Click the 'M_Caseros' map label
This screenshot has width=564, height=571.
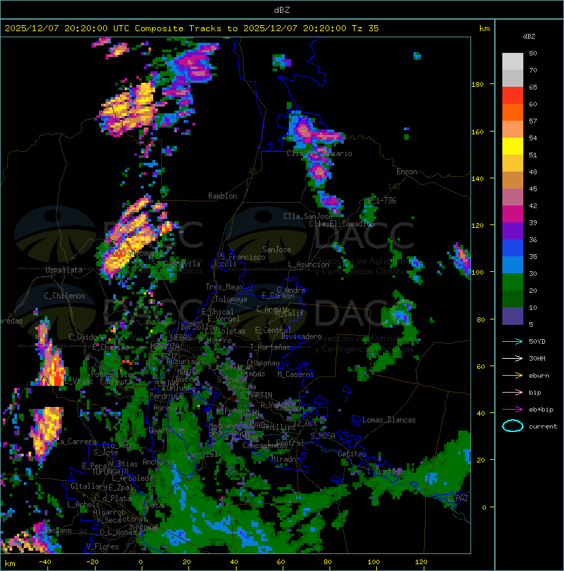296,374
